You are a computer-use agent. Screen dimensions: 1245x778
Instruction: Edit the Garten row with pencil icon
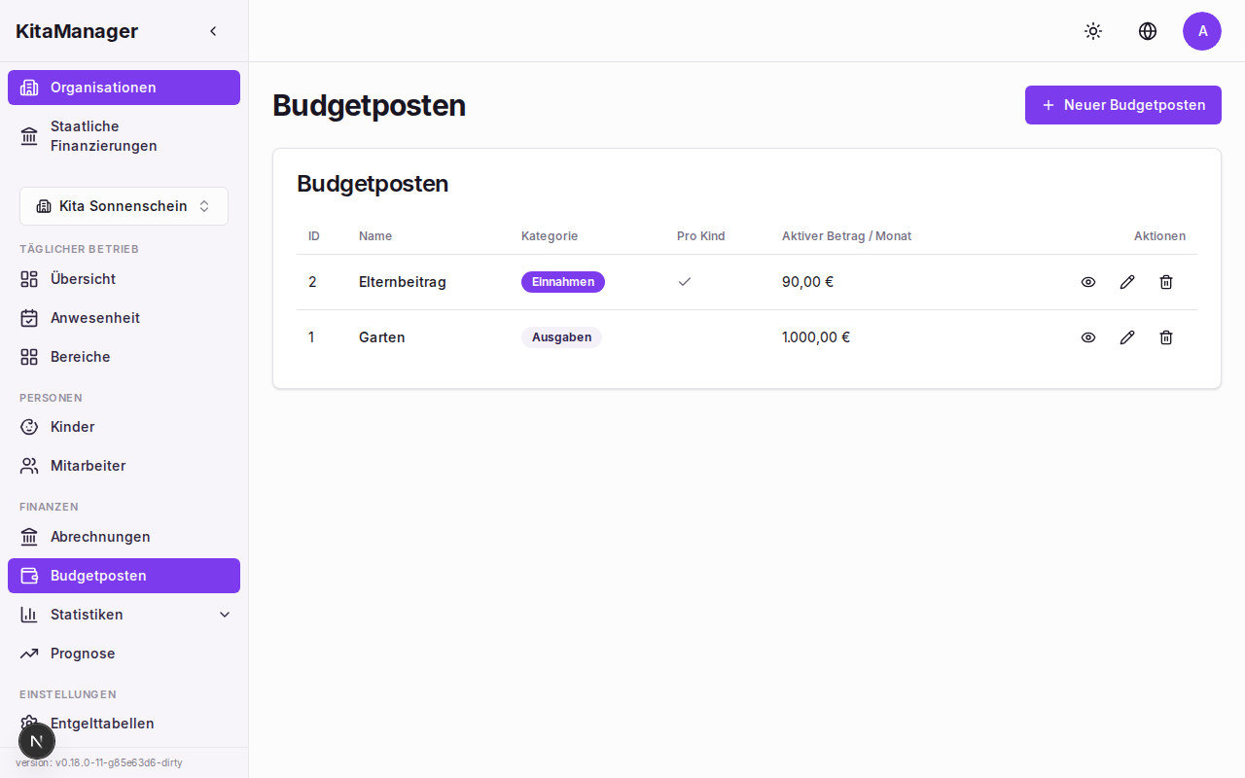pos(1127,337)
